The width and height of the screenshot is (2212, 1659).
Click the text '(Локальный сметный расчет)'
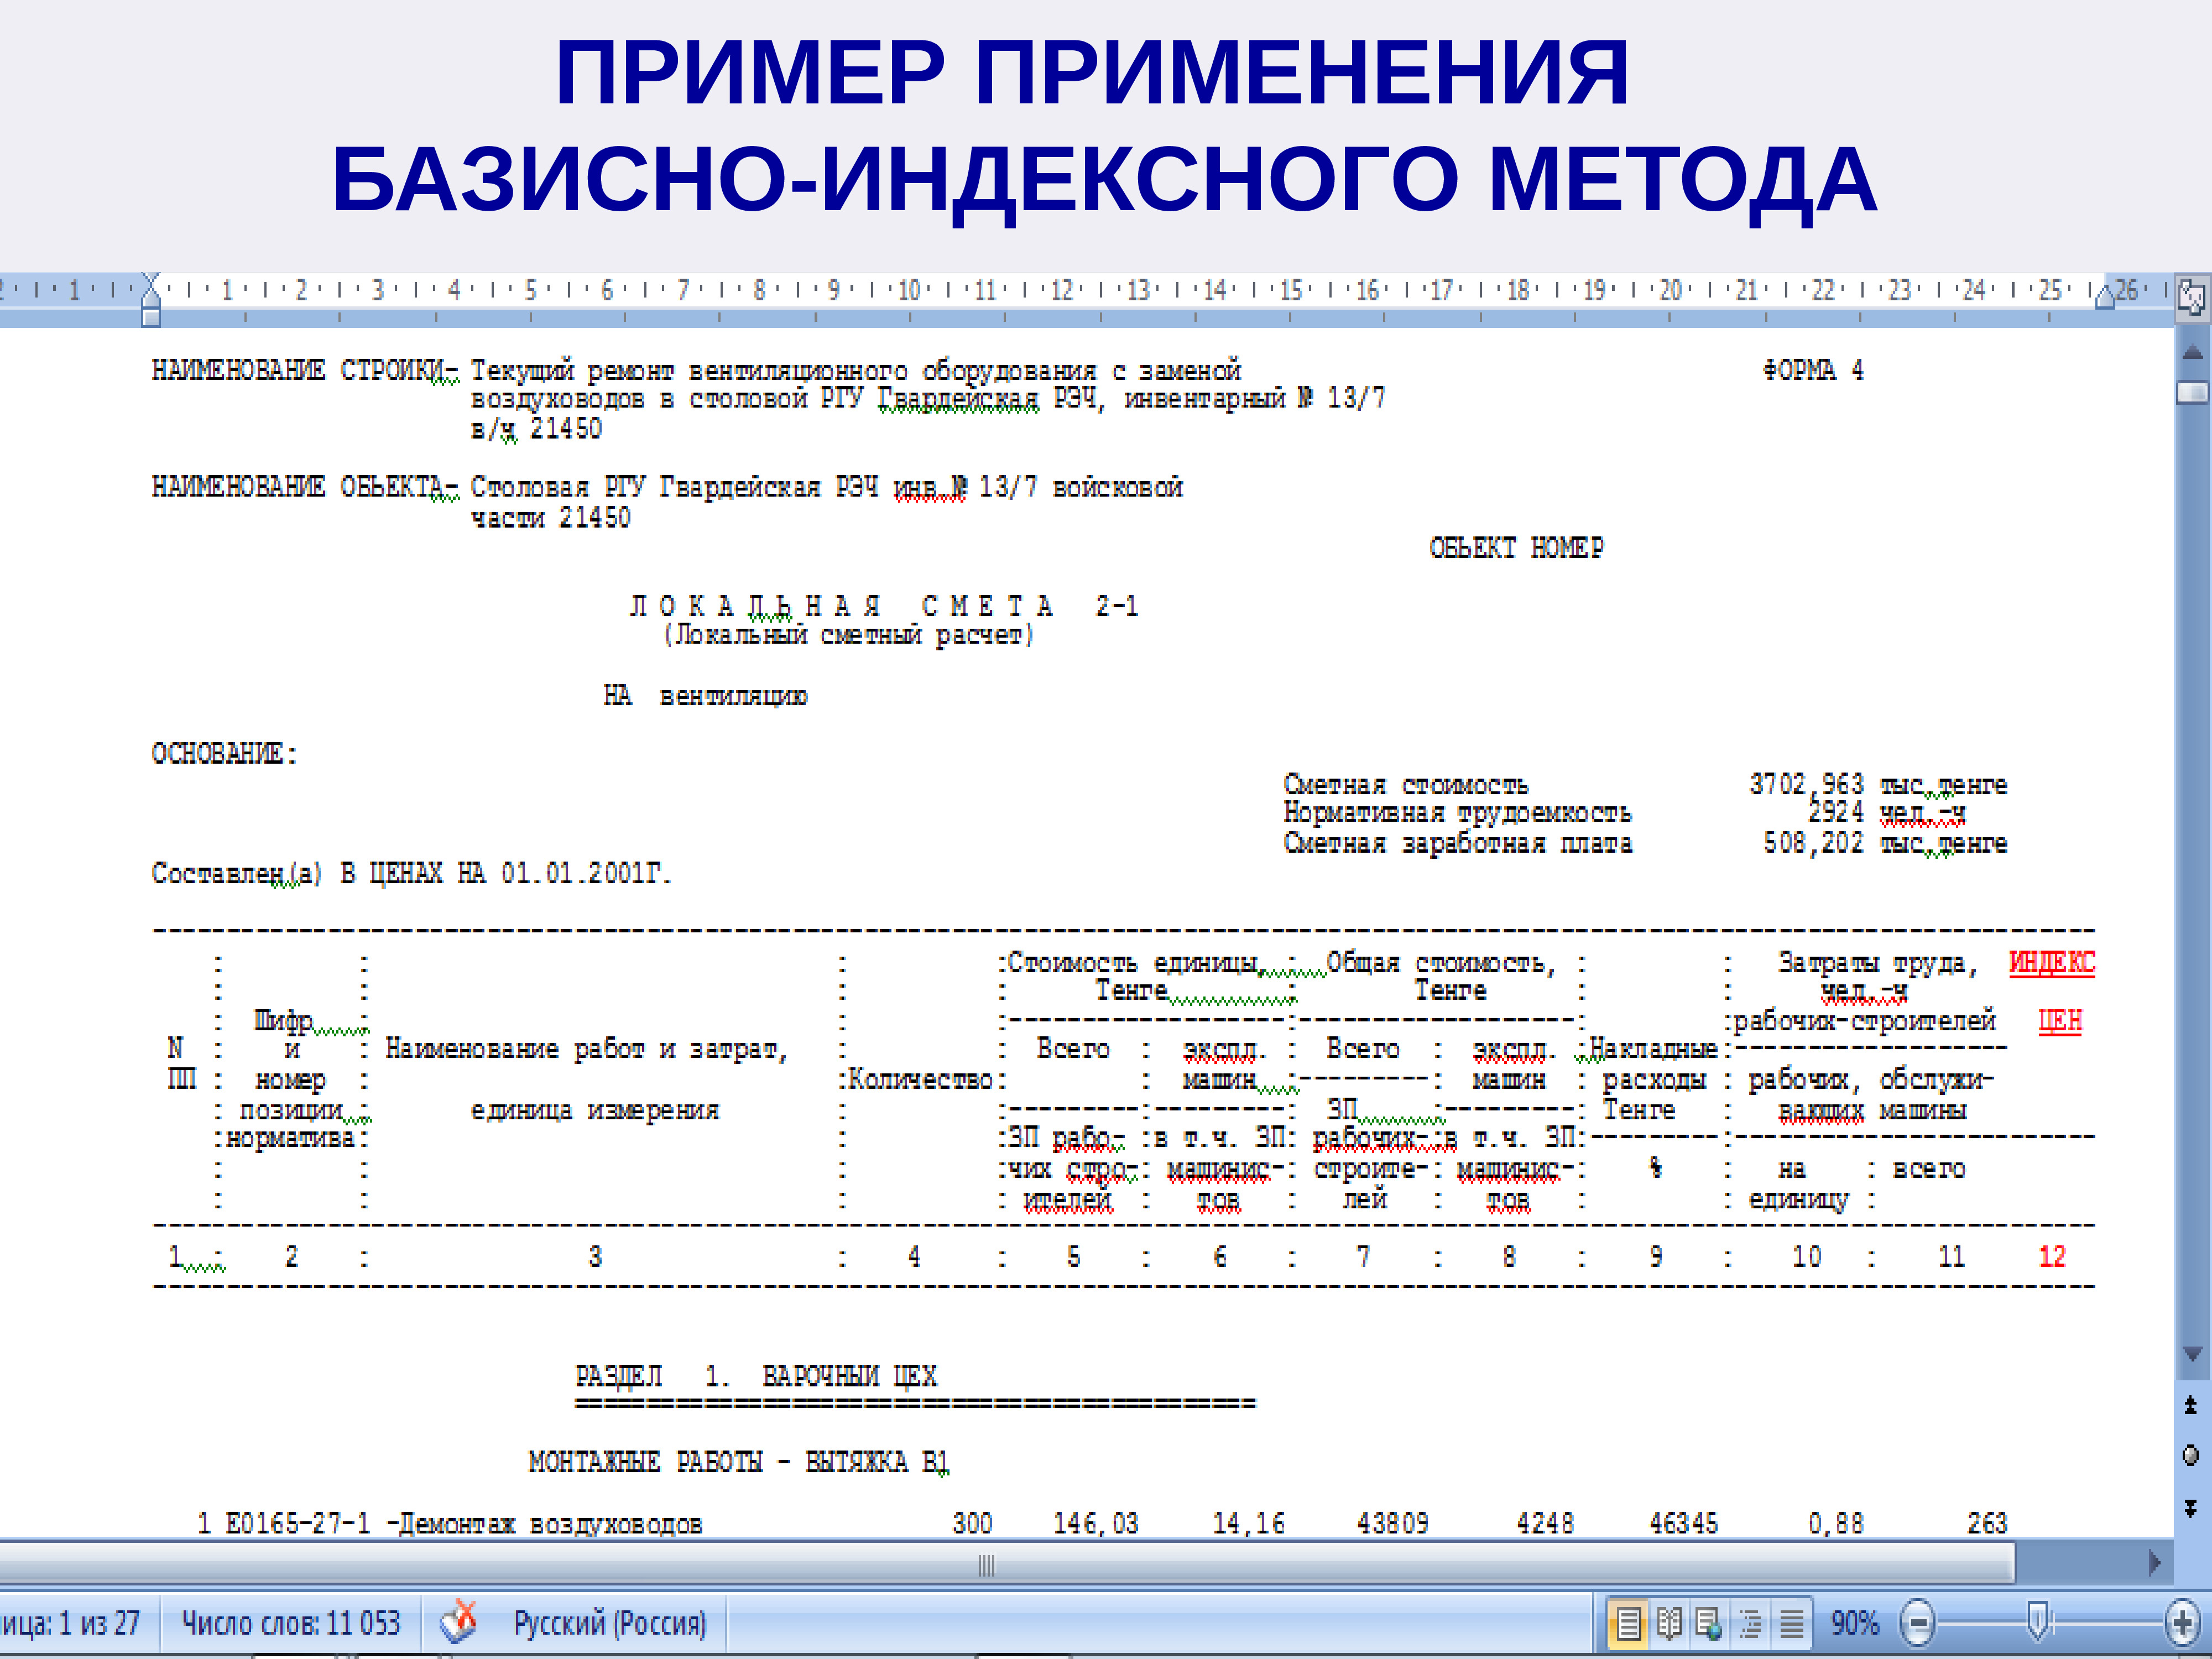coord(848,636)
